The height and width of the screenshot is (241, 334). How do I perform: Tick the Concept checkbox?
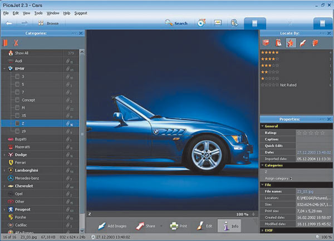pyautogui.click(x=17, y=100)
